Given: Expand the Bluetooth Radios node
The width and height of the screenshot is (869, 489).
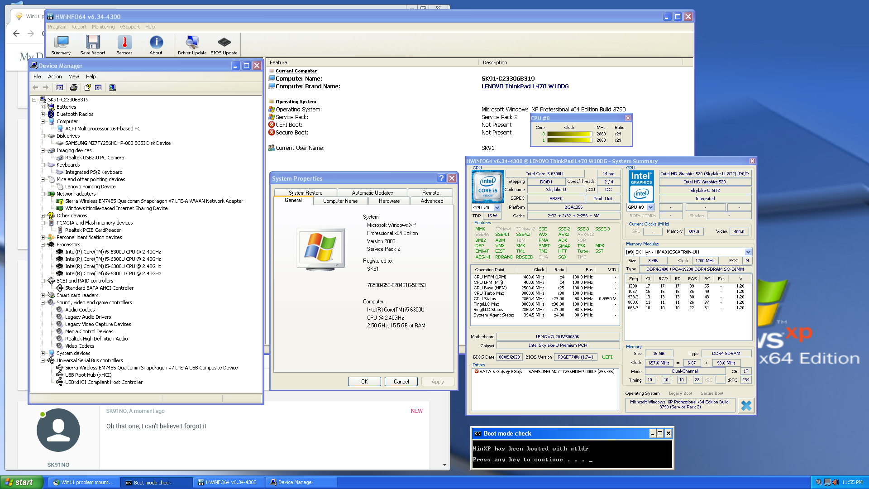Looking at the screenshot, I should 43,114.
